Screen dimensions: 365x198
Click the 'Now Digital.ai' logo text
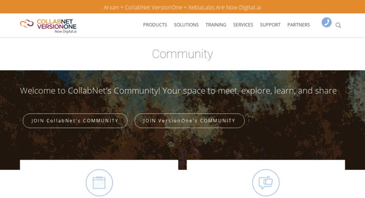(x=66, y=31)
